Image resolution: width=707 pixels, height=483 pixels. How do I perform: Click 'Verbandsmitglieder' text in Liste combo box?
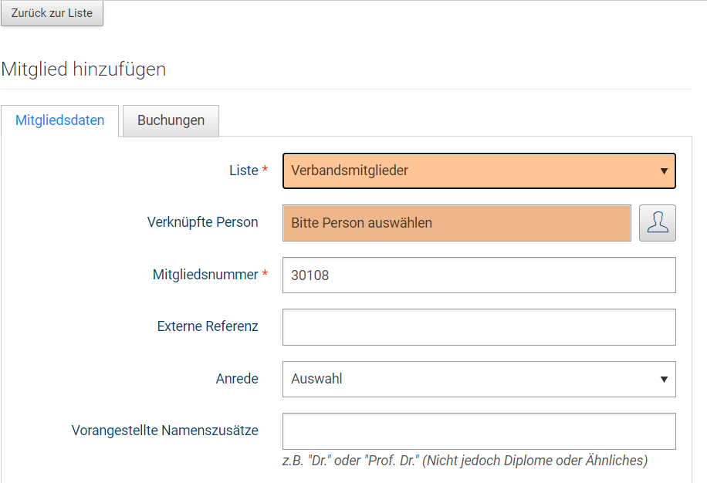point(350,171)
